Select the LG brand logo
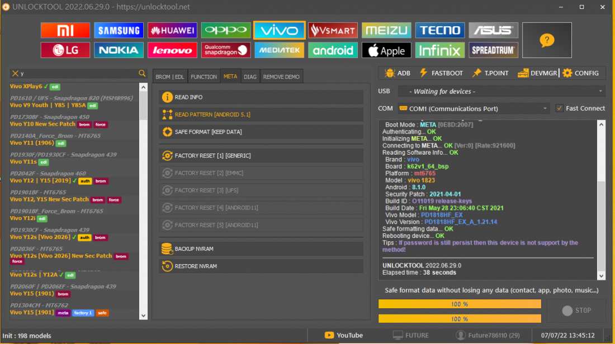The width and height of the screenshot is (615, 344). pos(65,50)
